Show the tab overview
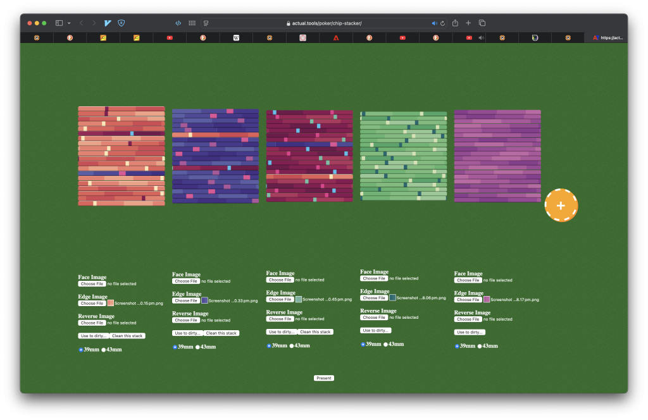 click(x=482, y=23)
